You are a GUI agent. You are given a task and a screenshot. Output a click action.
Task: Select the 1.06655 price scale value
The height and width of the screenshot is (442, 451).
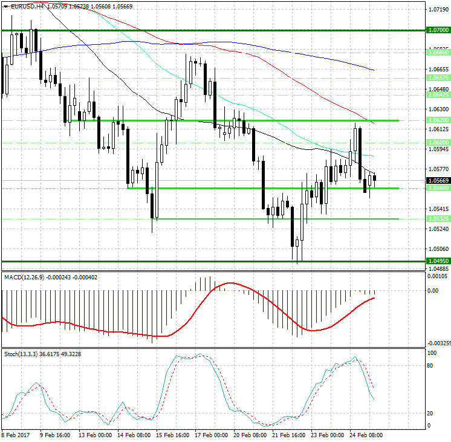[x=438, y=69]
